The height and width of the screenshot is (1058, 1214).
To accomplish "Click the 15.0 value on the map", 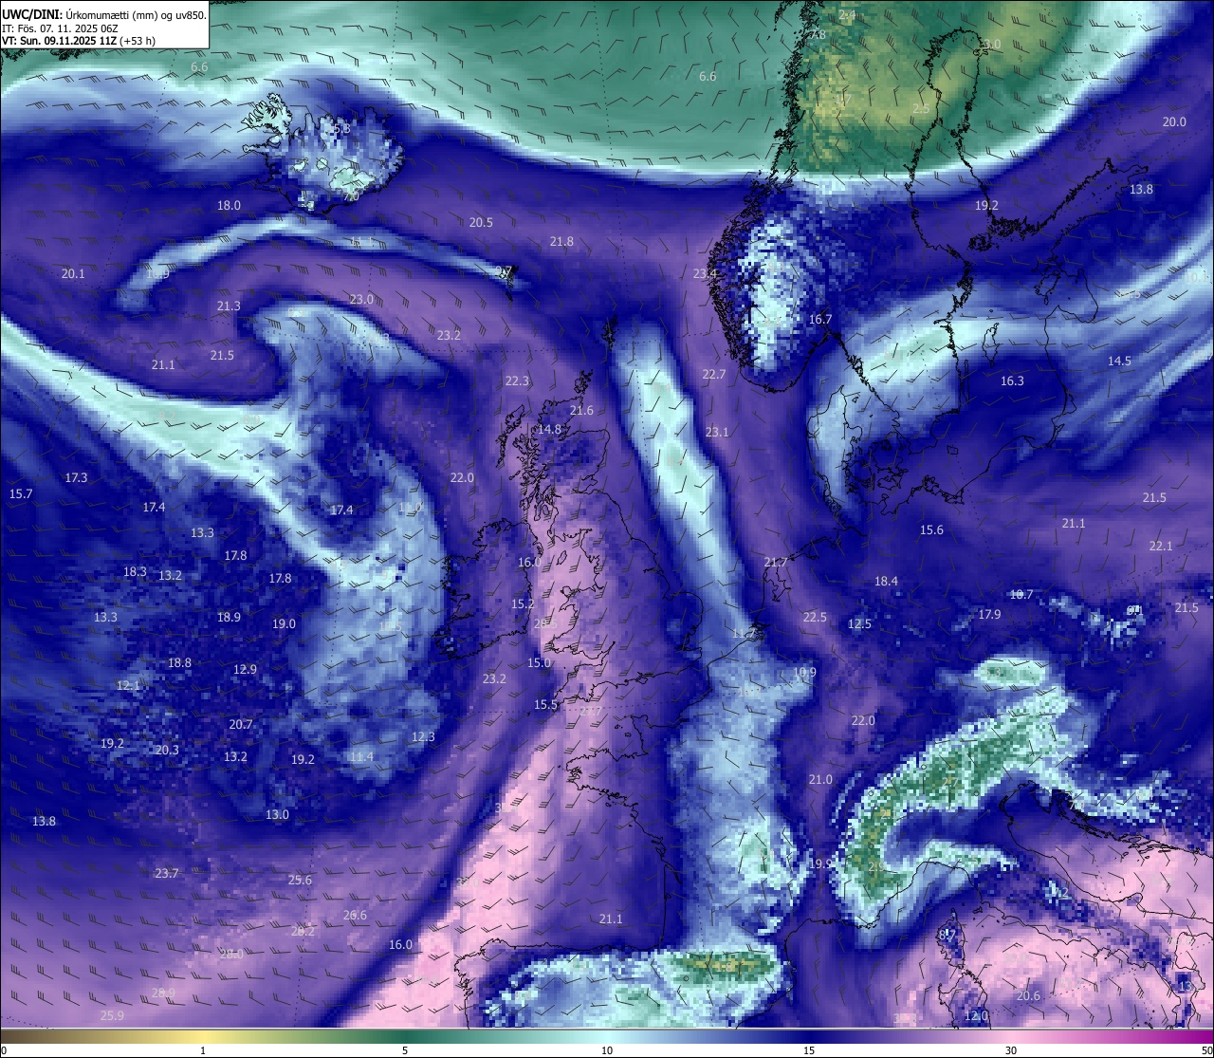I will [x=539, y=662].
